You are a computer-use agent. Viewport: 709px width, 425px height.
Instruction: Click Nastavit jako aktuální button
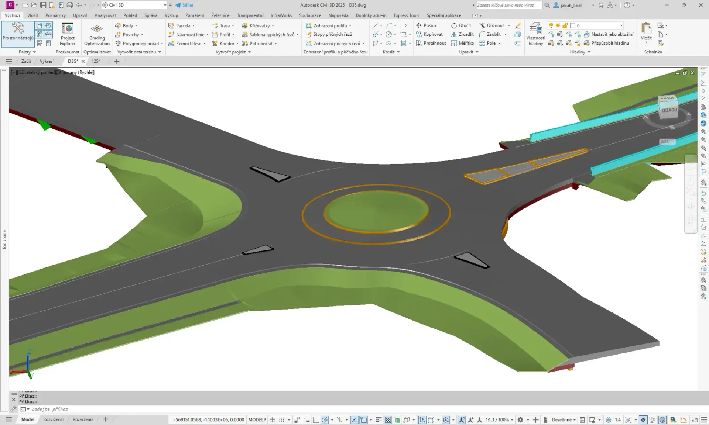pyautogui.click(x=612, y=34)
